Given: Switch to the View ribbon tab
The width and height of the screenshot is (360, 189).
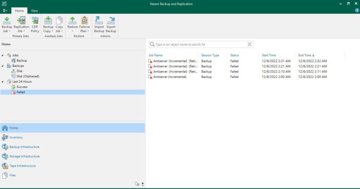Looking at the screenshot, I should point(34,11).
